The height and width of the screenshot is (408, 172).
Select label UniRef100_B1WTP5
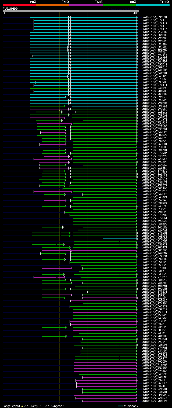click(x=154, y=174)
